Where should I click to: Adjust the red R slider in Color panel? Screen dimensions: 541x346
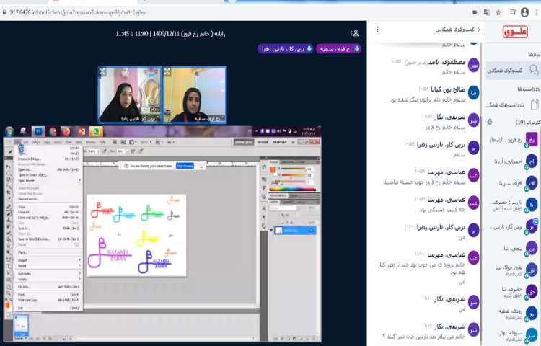pyautogui.click(x=292, y=169)
